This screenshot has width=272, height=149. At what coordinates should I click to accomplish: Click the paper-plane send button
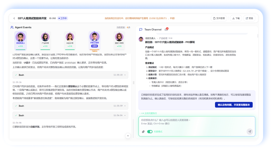point(250,132)
